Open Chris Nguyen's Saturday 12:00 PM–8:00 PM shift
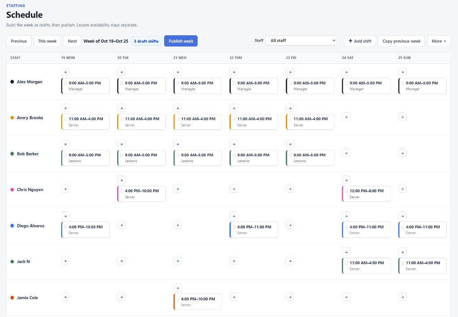 [366, 194]
